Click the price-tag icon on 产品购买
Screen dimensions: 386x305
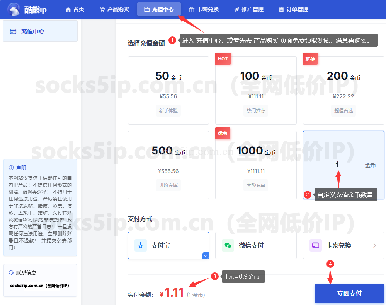click(102, 9)
